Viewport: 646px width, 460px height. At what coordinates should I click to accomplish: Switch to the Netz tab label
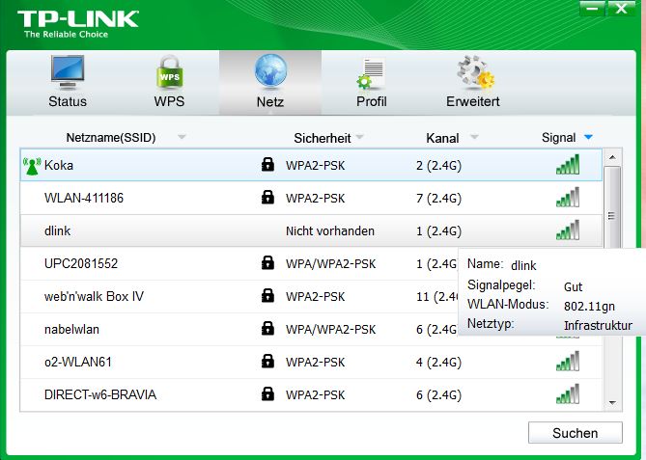[x=270, y=102]
